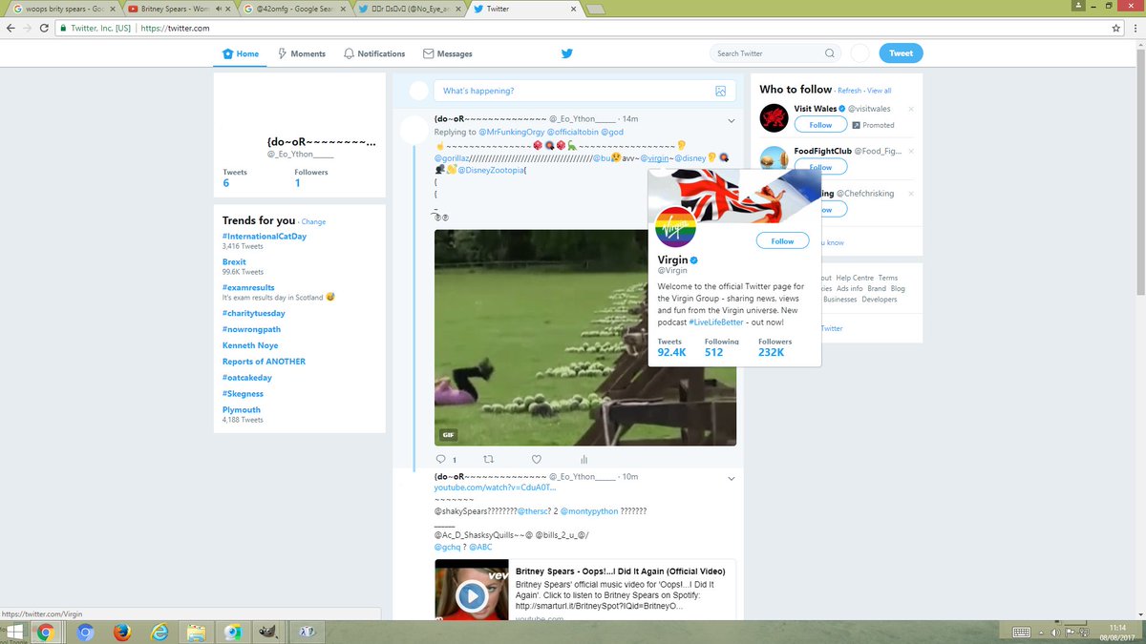This screenshot has height=644, width=1146.
Task: Change the Trends for you settings
Action: pos(314,221)
